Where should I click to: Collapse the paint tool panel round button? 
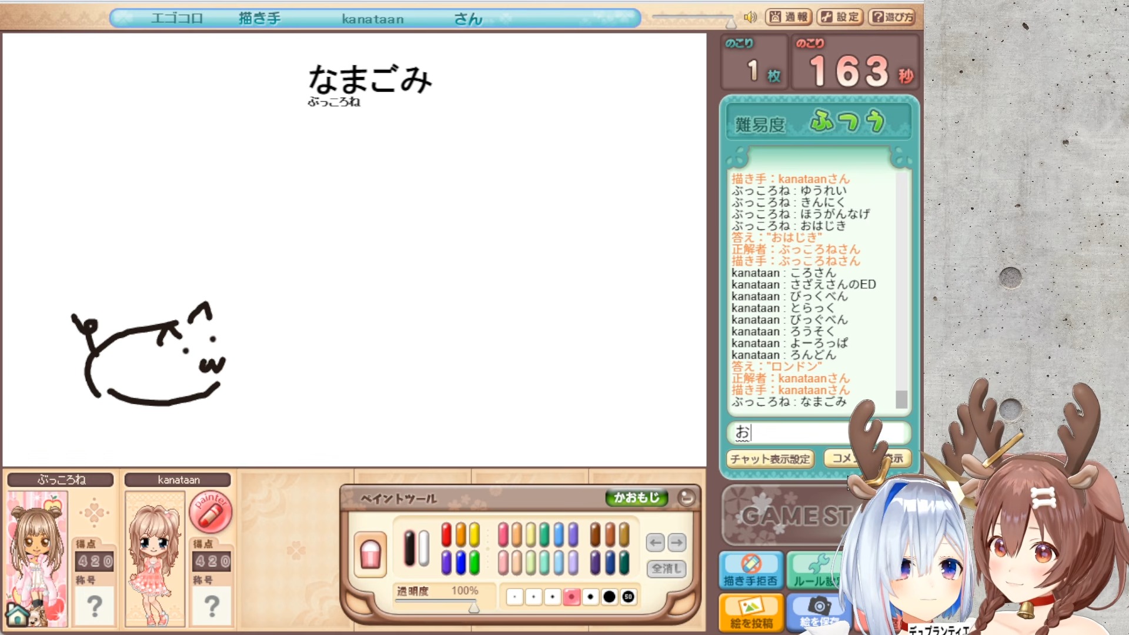pyautogui.click(x=686, y=498)
